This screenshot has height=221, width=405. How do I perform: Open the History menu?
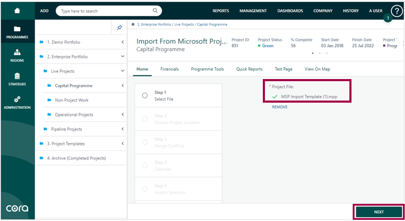[x=350, y=11]
